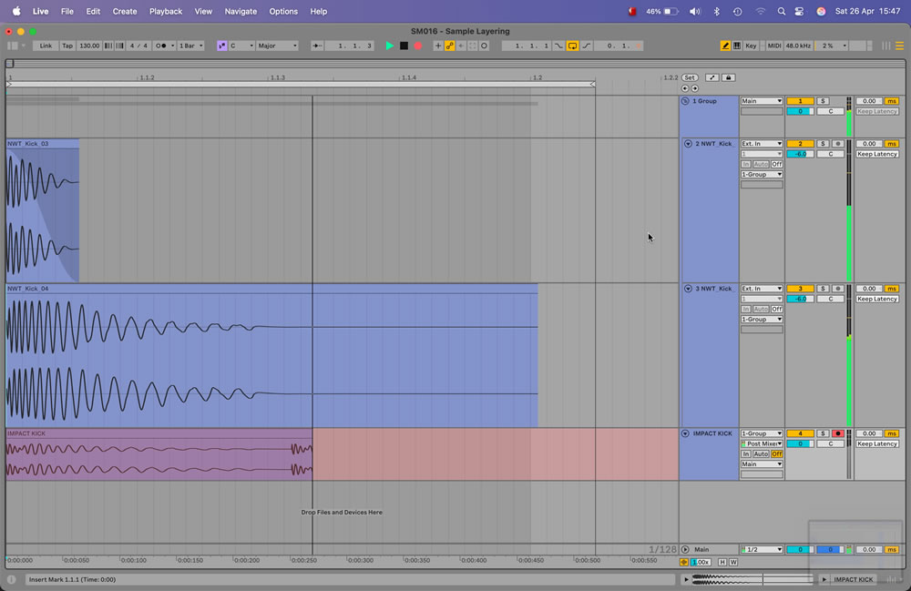911x591 pixels.
Task: Jump to next locator arrow
Action: tap(695, 89)
